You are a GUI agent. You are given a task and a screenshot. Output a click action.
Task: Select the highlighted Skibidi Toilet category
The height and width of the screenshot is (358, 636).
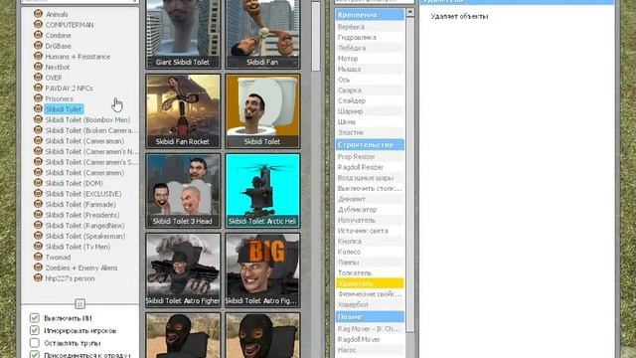(x=64, y=109)
